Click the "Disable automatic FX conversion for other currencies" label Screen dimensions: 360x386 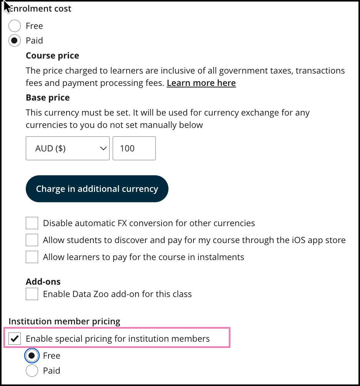point(149,223)
